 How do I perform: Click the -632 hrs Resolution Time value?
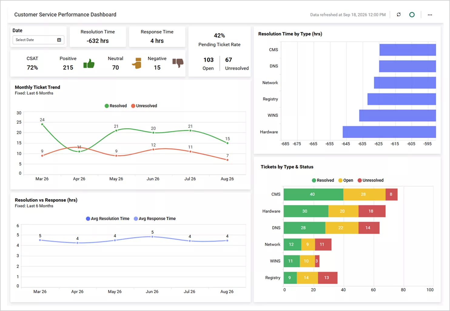(98, 41)
